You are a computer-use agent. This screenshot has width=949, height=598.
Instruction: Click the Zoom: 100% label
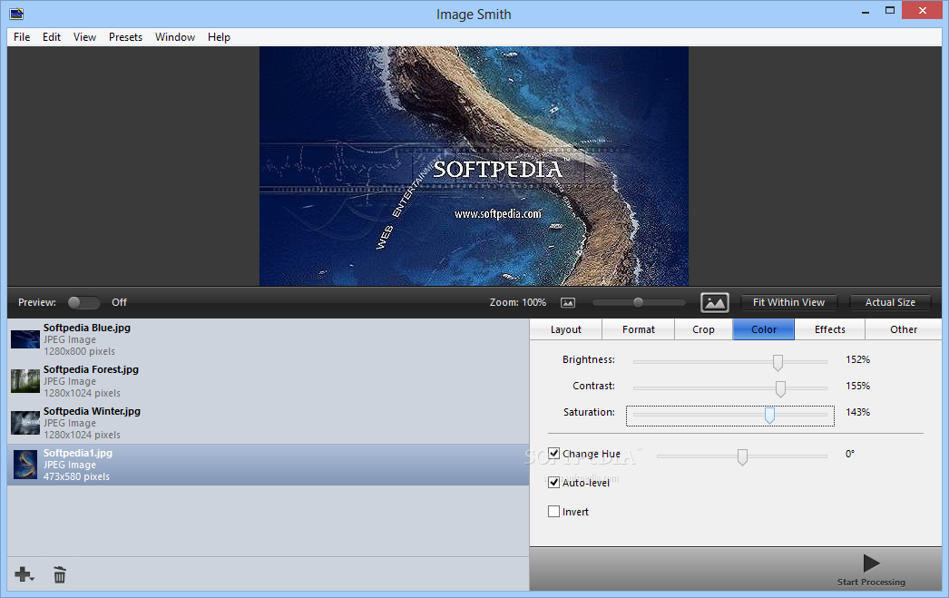point(517,302)
